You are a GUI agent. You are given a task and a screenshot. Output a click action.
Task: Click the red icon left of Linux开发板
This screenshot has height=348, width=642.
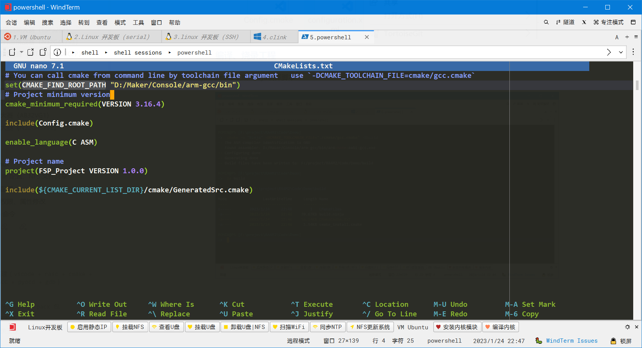[x=13, y=327]
